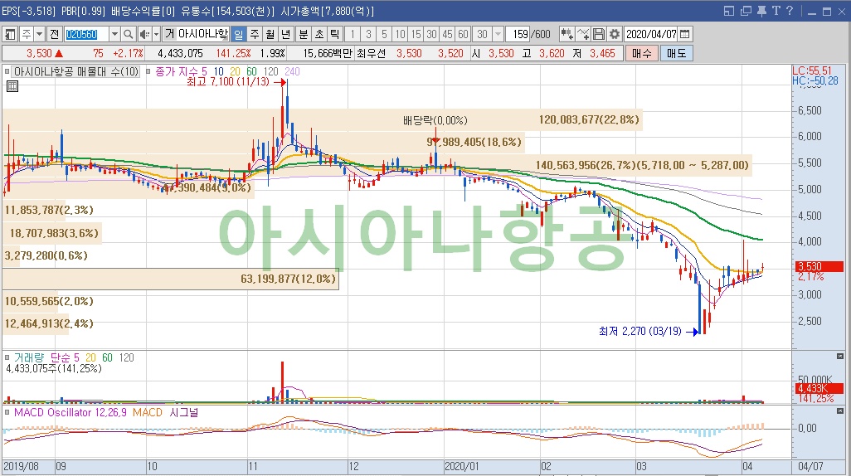Choose the 60 interval button
Image resolution: width=851 pixels, height=476 pixels.
[463, 34]
